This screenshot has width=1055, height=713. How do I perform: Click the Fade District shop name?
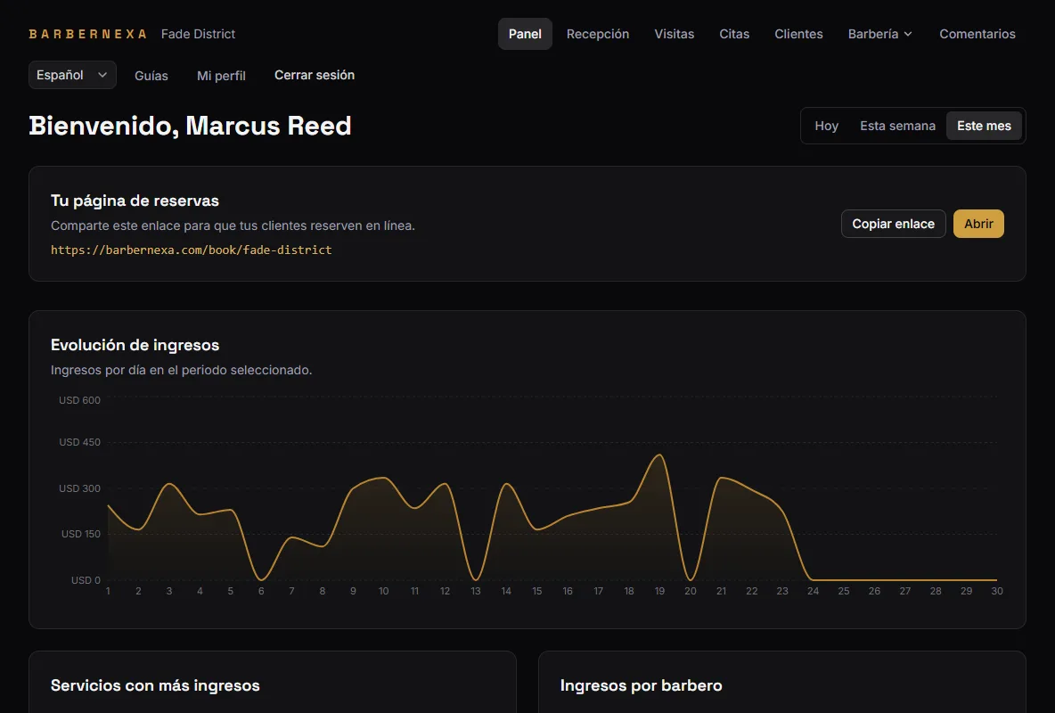click(x=199, y=34)
